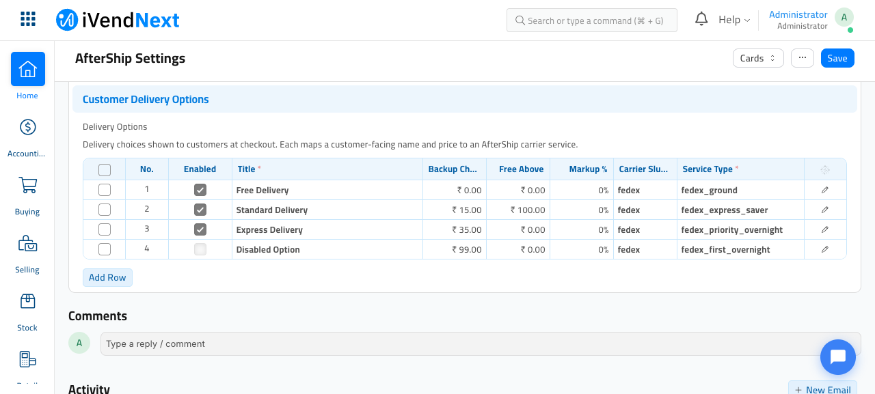Click the fedex_express_saver service type cell
Image resolution: width=875 pixels, height=394 pixels.
pyautogui.click(x=740, y=210)
